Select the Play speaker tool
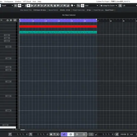 coord(65,5)
